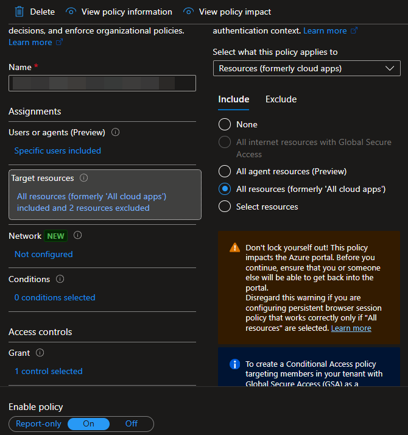The width and height of the screenshot is (408, 435).
Task: Click the blue information circle icon in GSA notice
Action: pyautogui.click(x=234, y=364)
